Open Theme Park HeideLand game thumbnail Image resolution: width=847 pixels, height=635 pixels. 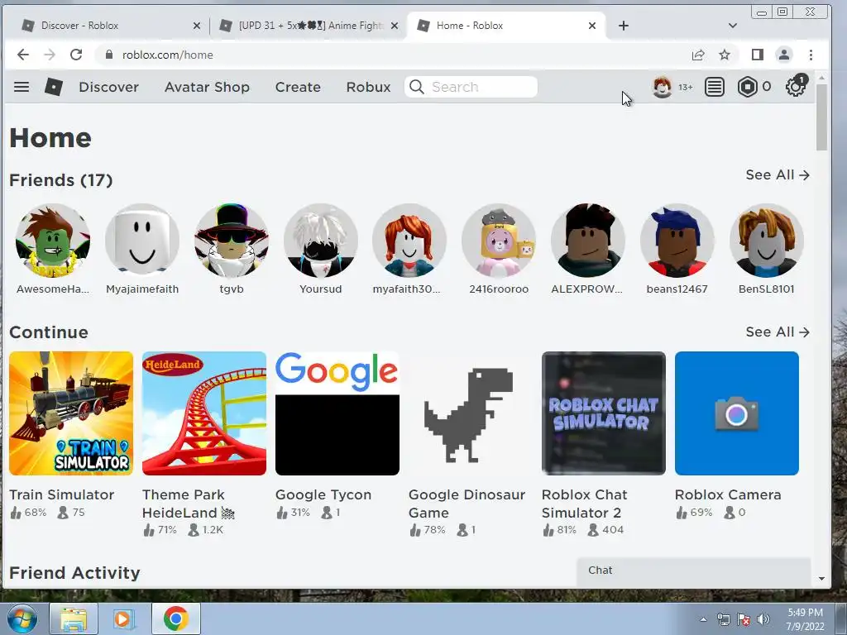(x=204, y=413)
